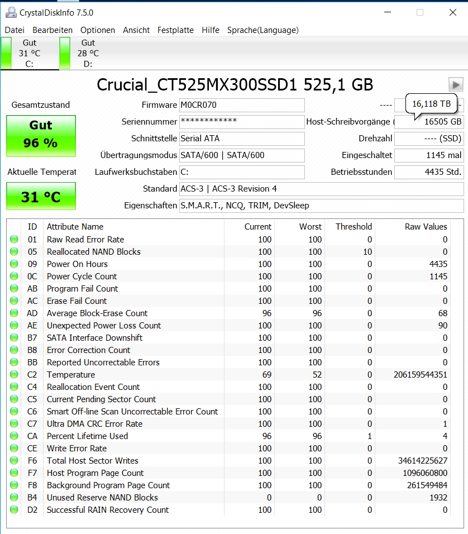Screen dimensions: 468x534
Task: Click the Betriebsstunden value 4435 Std.
Action: 429,171
